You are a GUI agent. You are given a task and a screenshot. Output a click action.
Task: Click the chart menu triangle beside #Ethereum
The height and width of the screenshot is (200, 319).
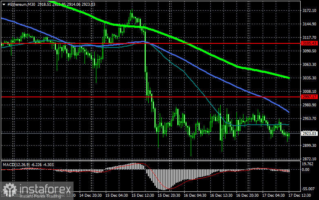[x=4, y=4]
